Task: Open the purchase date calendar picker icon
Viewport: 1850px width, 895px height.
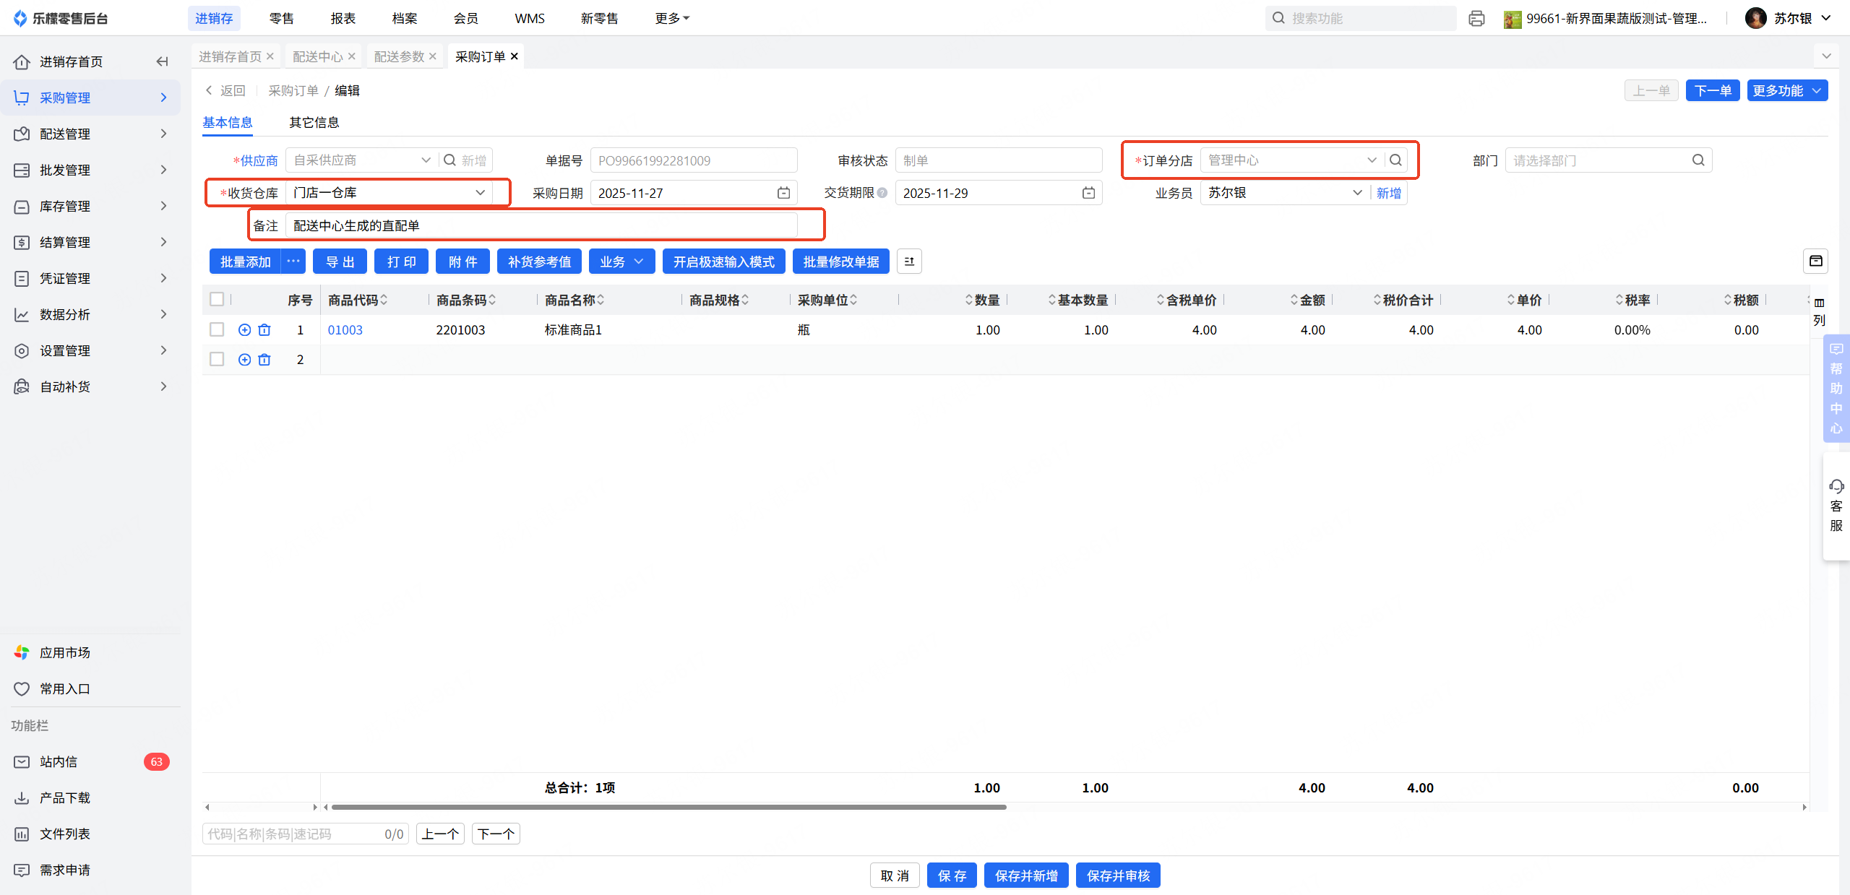Action: point(783,193)
